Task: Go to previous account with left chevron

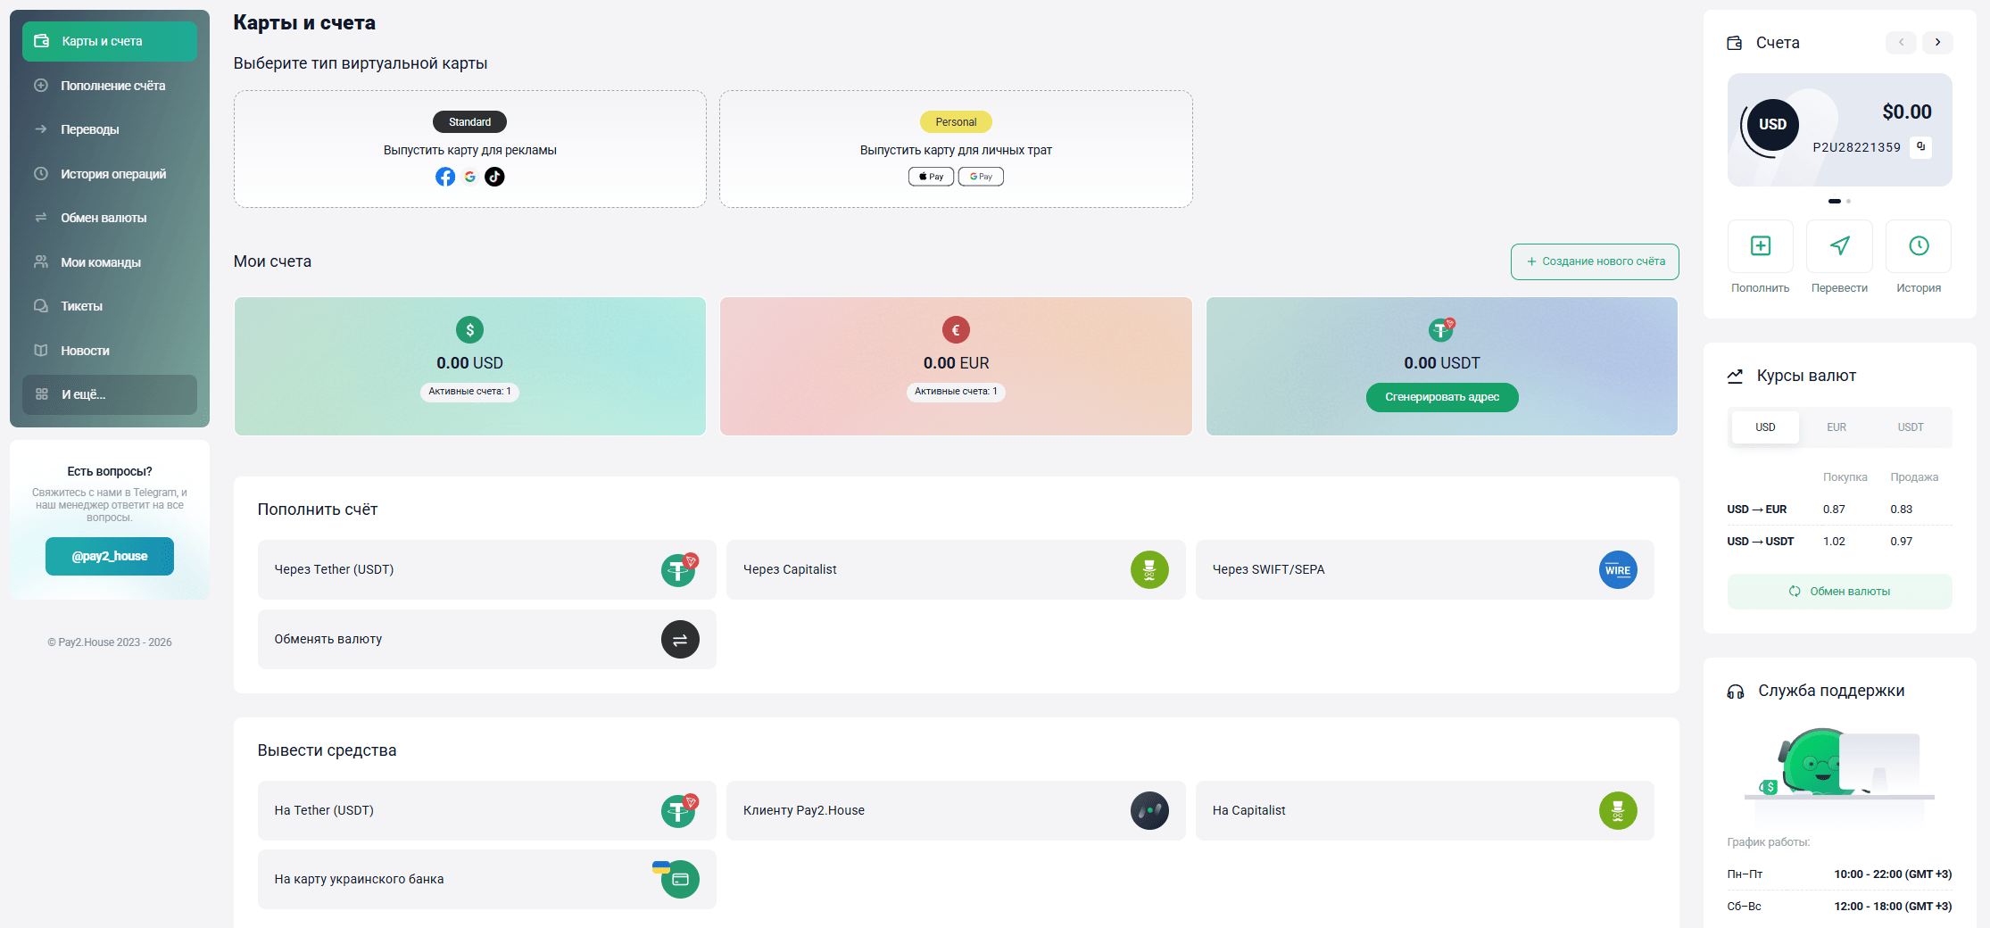Action: (1901, 43)
